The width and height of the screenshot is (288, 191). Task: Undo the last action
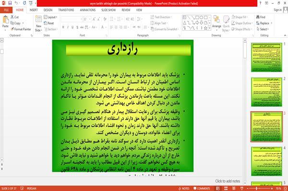(x=16, y=3)
